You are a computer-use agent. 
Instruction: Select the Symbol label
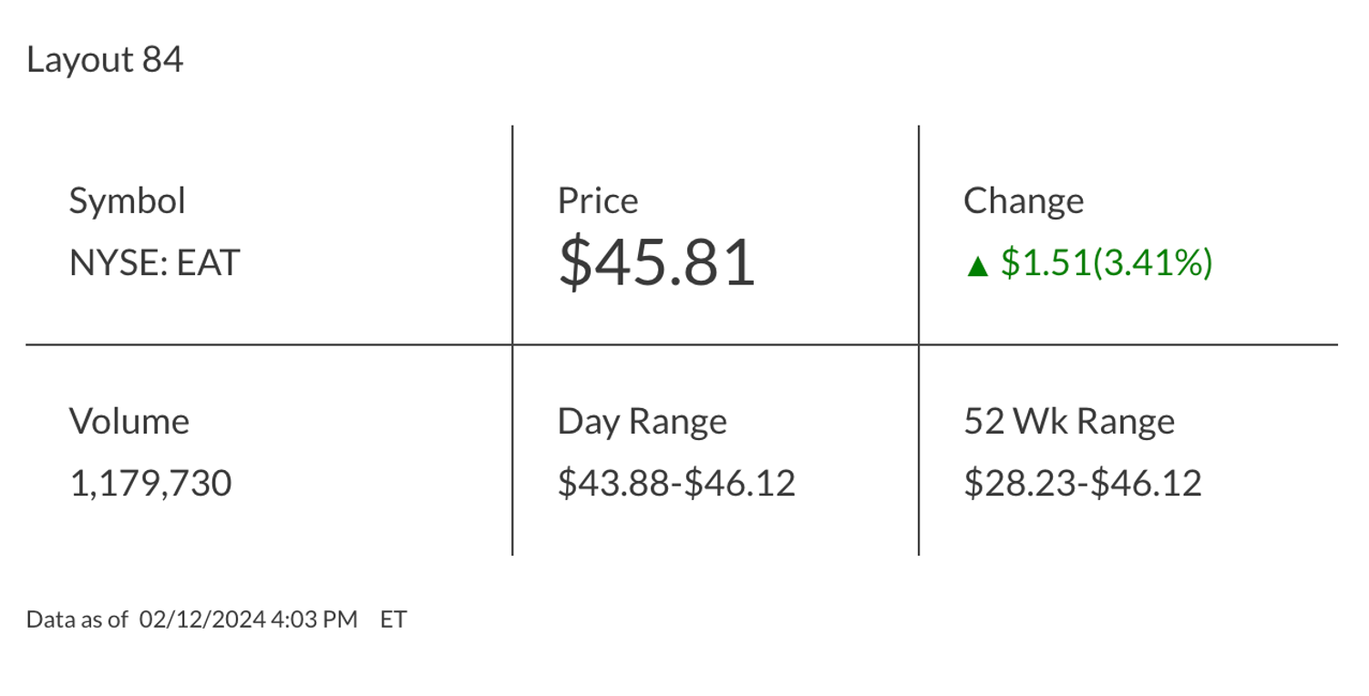pos(127,200)
